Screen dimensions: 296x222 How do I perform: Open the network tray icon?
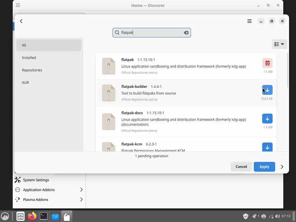point(271,216)
